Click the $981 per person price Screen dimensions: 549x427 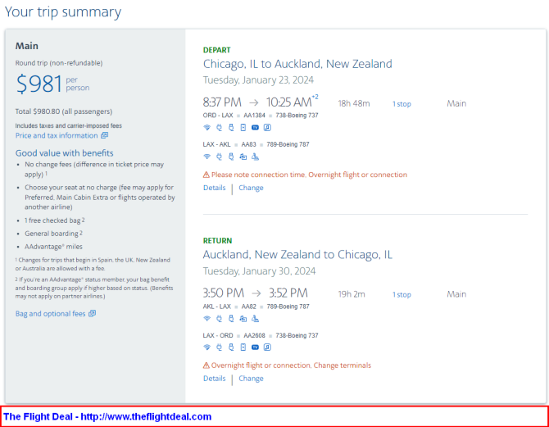52,84
